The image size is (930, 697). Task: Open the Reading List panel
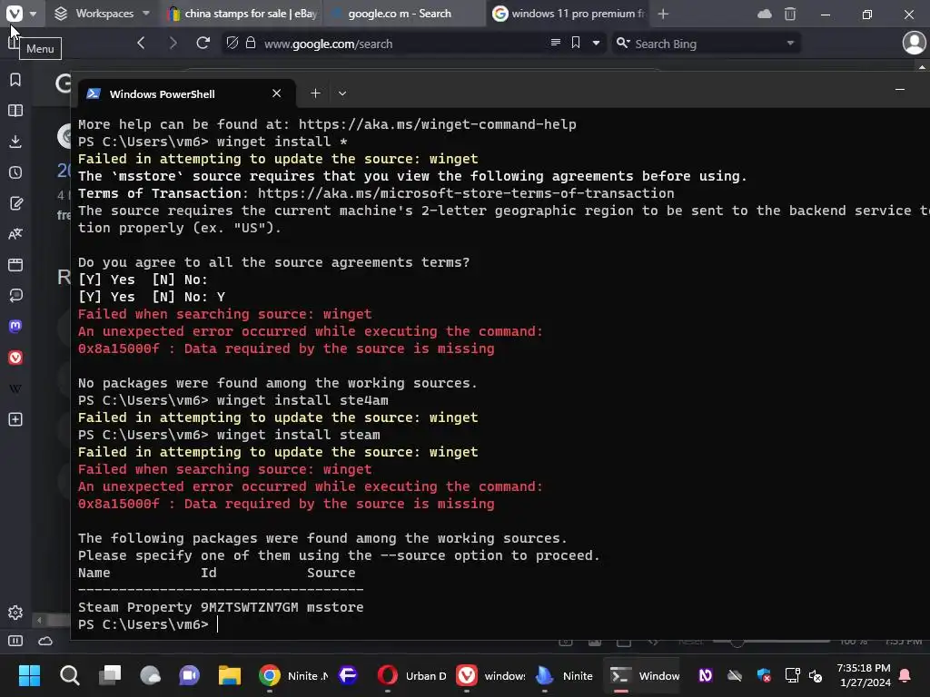coord(15,110)
